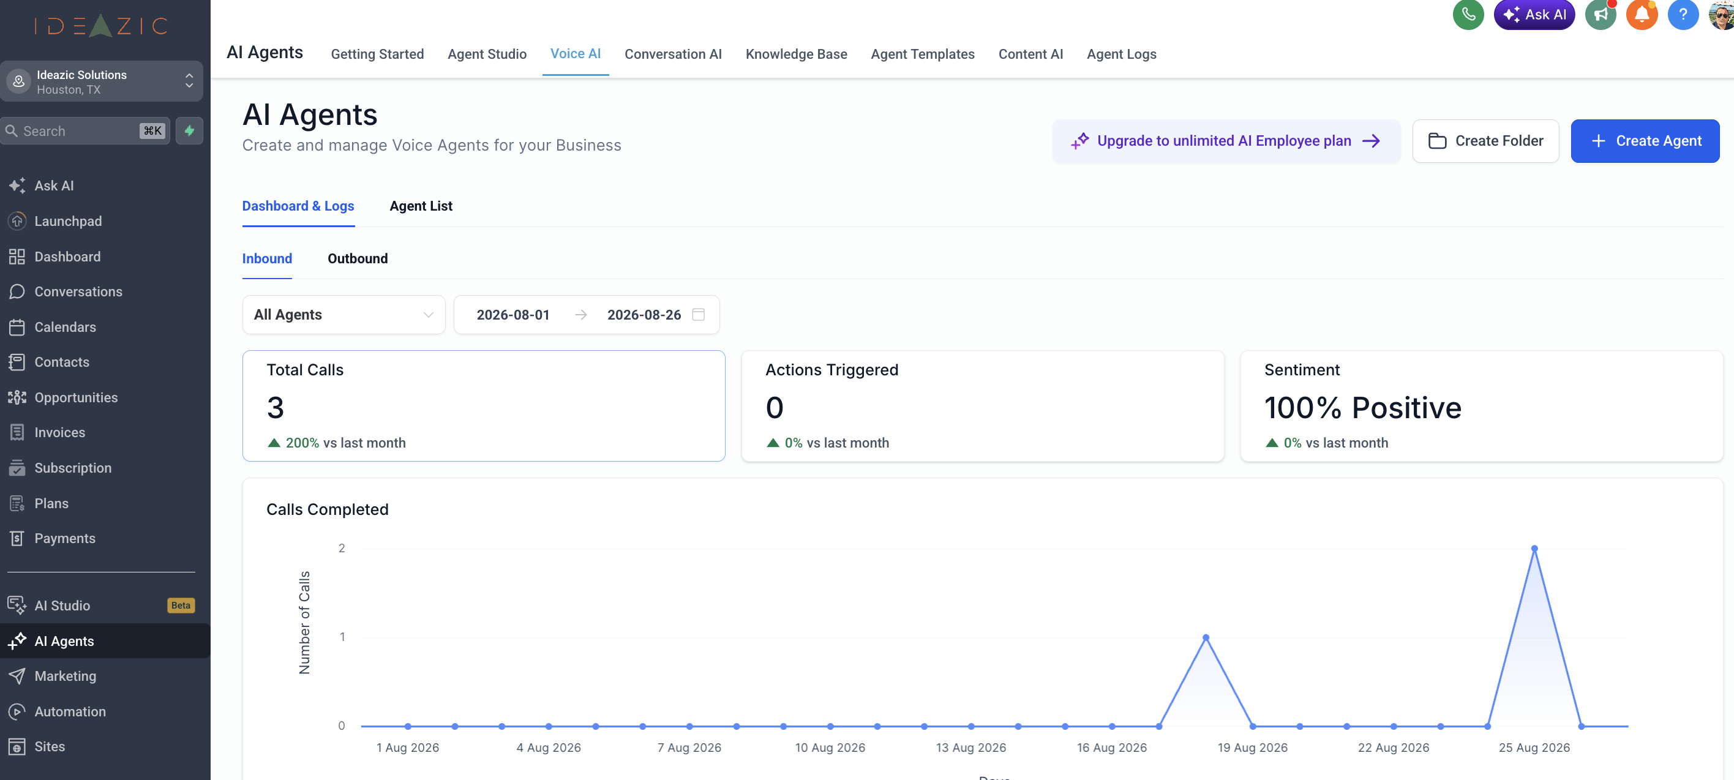Image resolution: width=1734 pixels, height=780 pixels.
Task: Select the Voice AI tab
Action: tap(576, 54)
